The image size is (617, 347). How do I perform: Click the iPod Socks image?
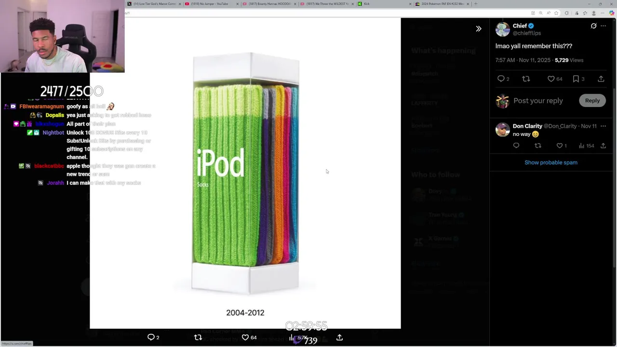pos(245,173)
